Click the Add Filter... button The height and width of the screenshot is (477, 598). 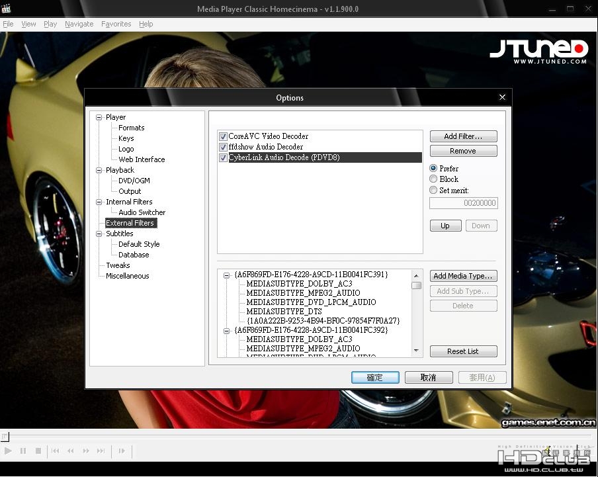(463, 136)
